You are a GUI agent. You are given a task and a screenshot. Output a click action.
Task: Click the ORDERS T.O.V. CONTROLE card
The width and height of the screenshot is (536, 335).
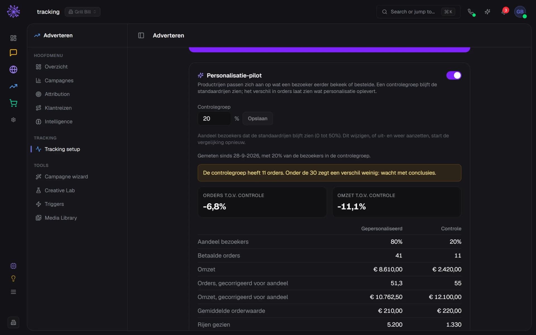pyautogui.click(x=262, y=202)
